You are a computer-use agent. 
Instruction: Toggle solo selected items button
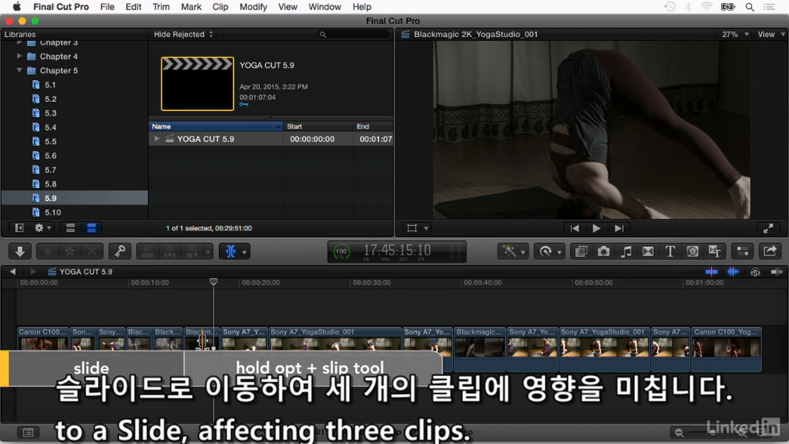(x=755, y=271)
